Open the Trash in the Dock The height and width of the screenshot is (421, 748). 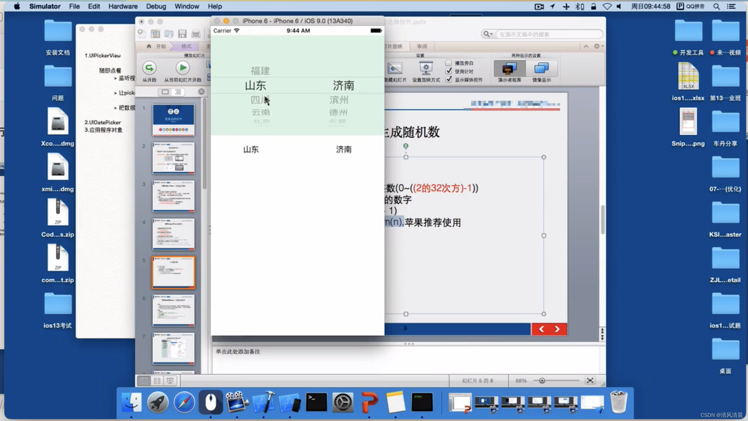pyautogui.click(x=618, y=402)
